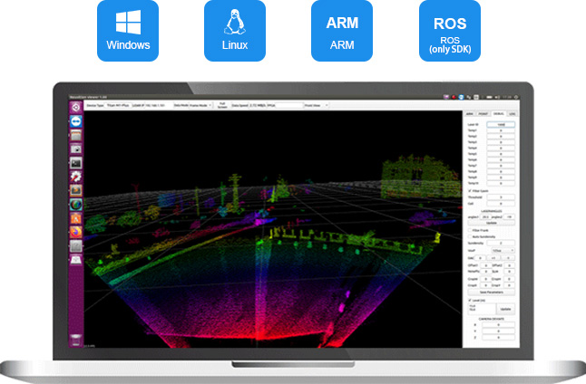Click the FPGA field in toolbar
The width and height of the screenshot is (586, 384).
(x=288, y=106)
